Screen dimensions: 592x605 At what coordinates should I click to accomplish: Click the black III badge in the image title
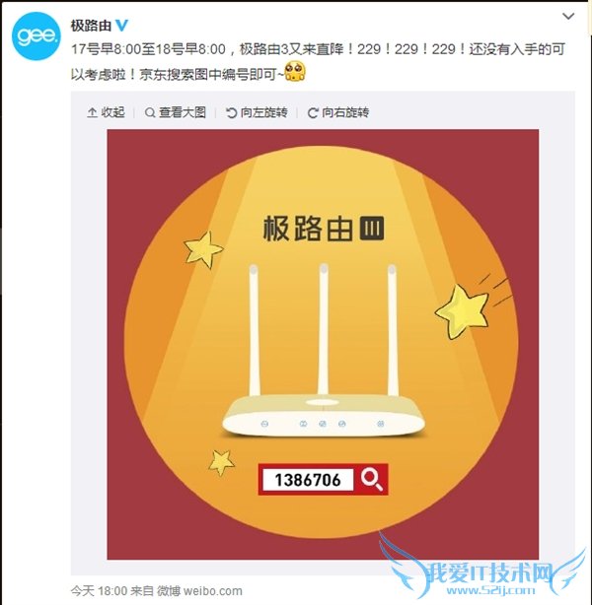click(372, 228)
